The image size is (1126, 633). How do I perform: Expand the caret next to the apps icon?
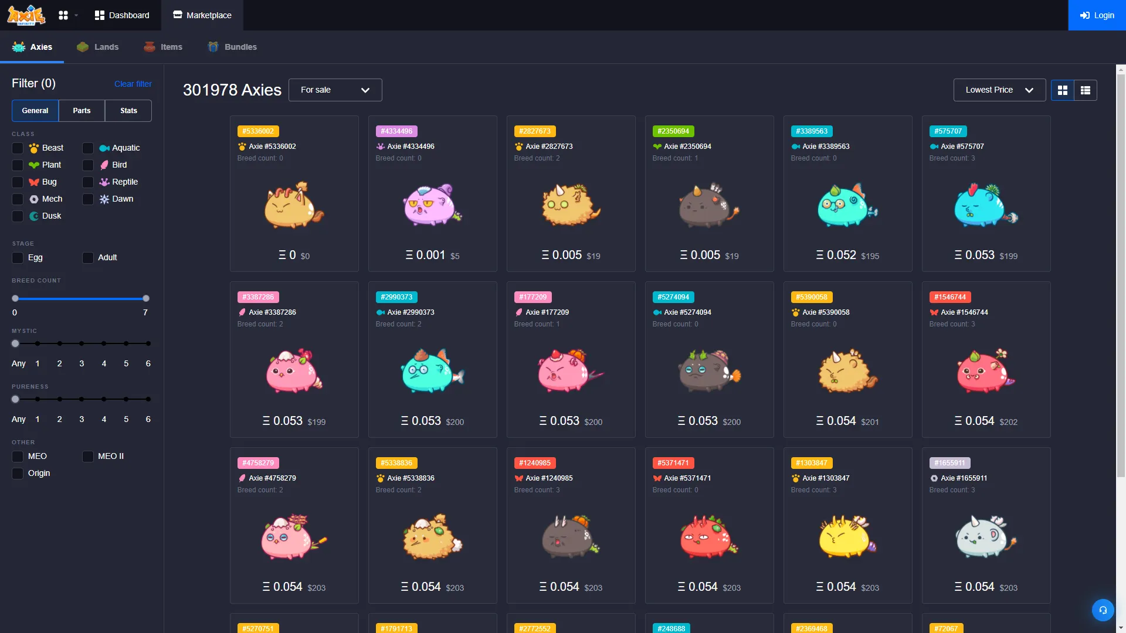(75, 15)
